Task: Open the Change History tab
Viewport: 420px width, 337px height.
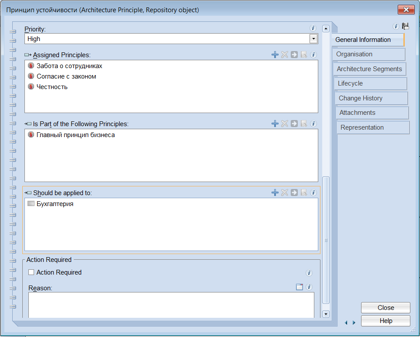Action: (372, 98)
